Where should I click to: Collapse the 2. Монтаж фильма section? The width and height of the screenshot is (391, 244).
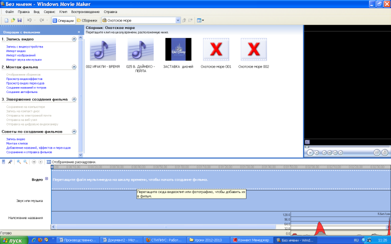[x=74, y=67]
